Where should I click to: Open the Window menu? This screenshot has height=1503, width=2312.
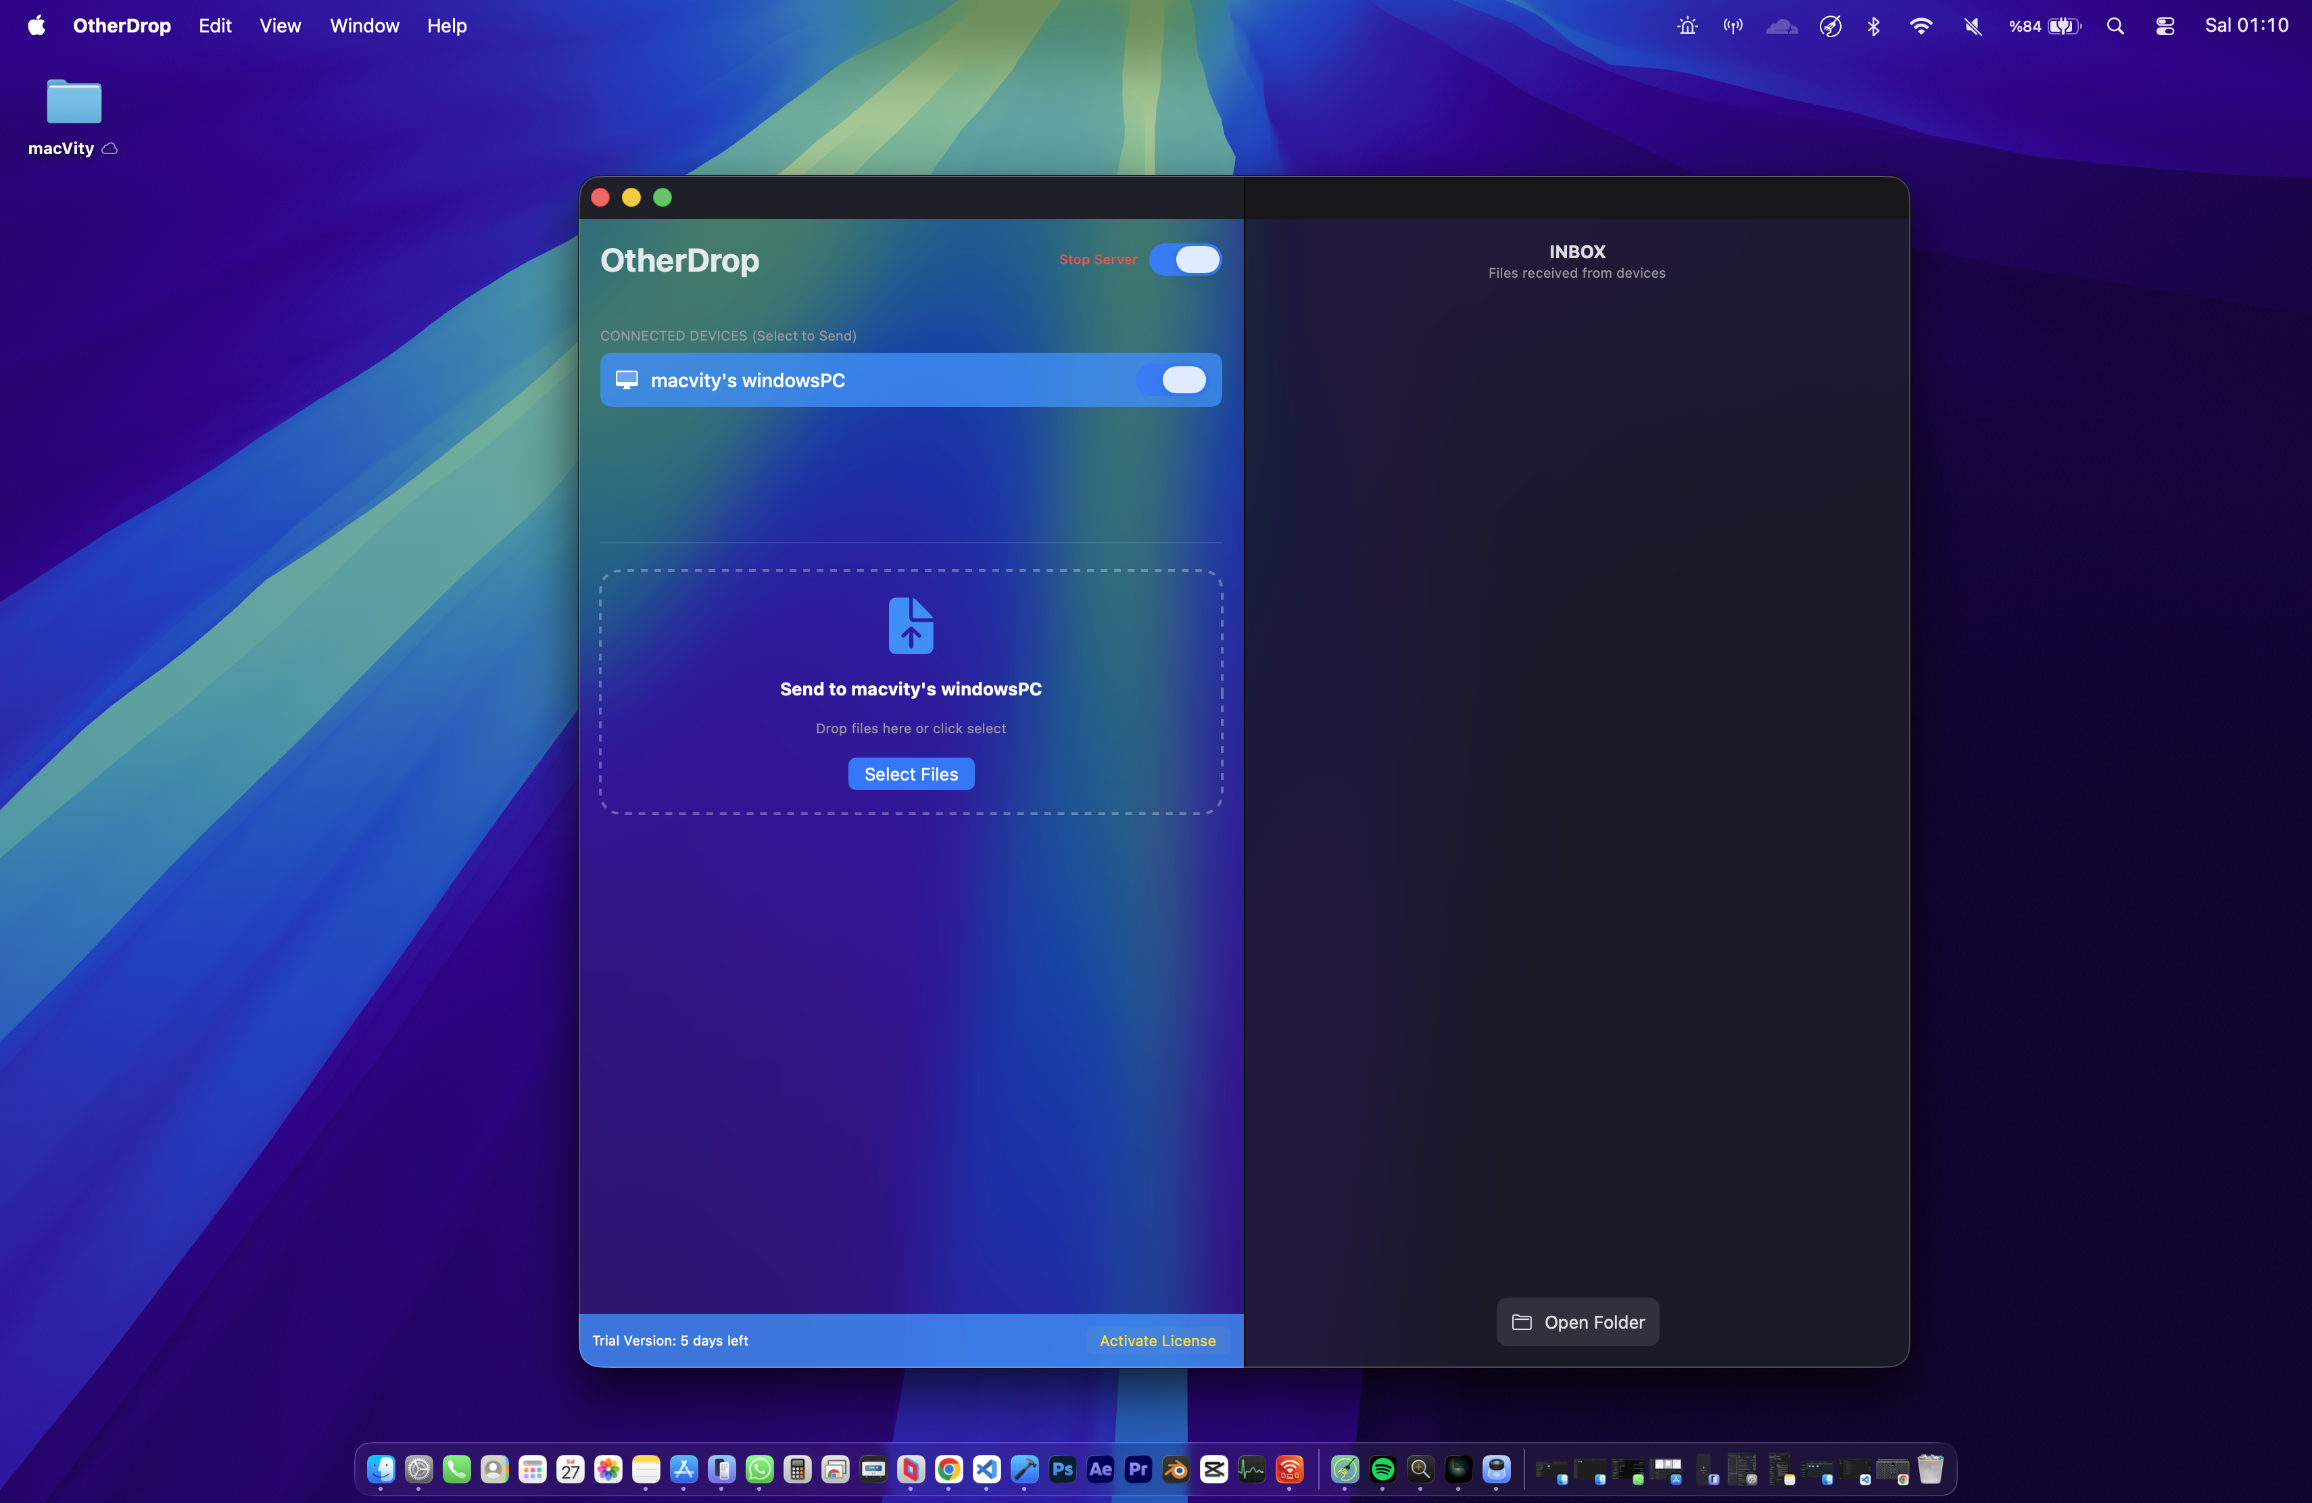click(x=364, y=26)
